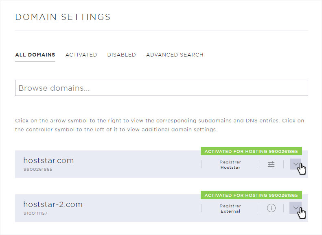Click the Domain Settings heading
Viewport: 322px width, 235px height.
click(63, 17)
